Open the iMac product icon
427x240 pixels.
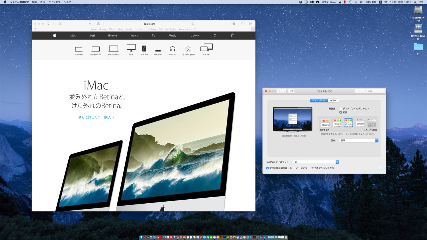coord(131,50)
